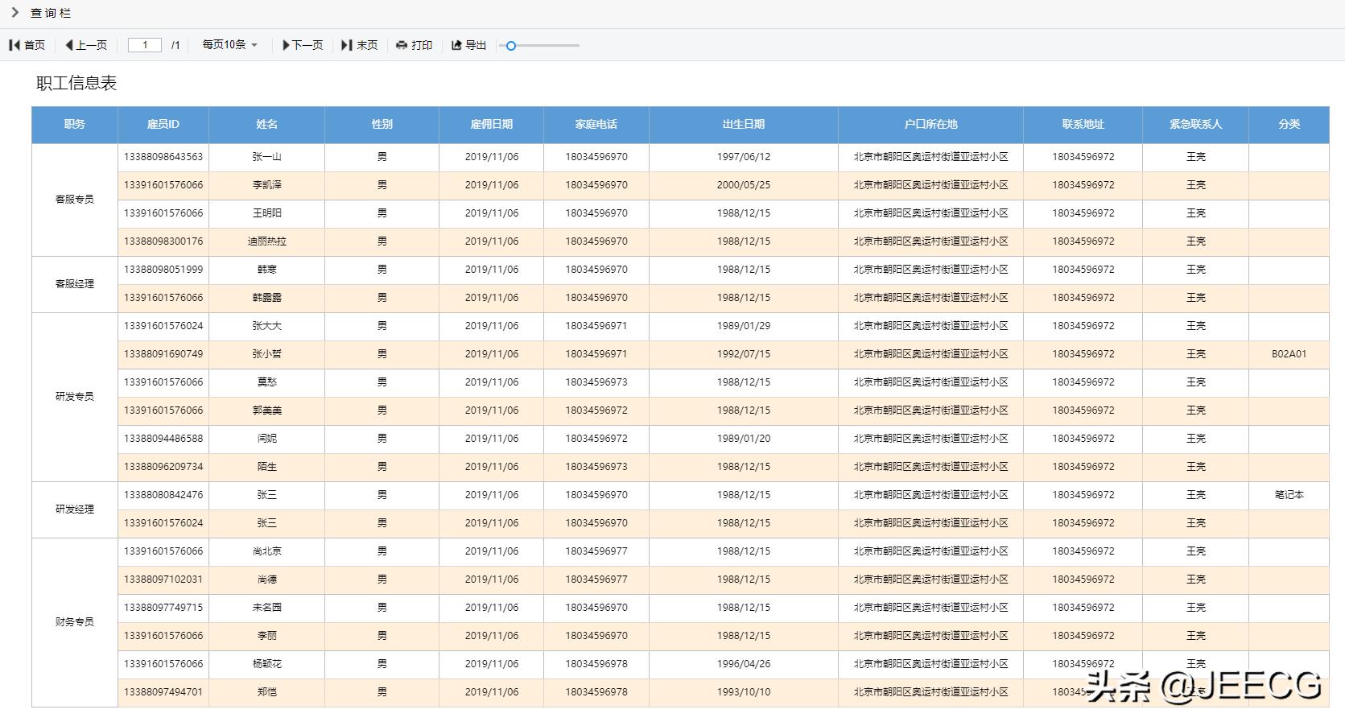Navigate to the last page via 末页 icon
The width and height of the screenshot is (1345, 726).
point(346,45)
